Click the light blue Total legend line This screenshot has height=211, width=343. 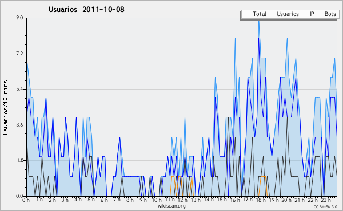246,14
